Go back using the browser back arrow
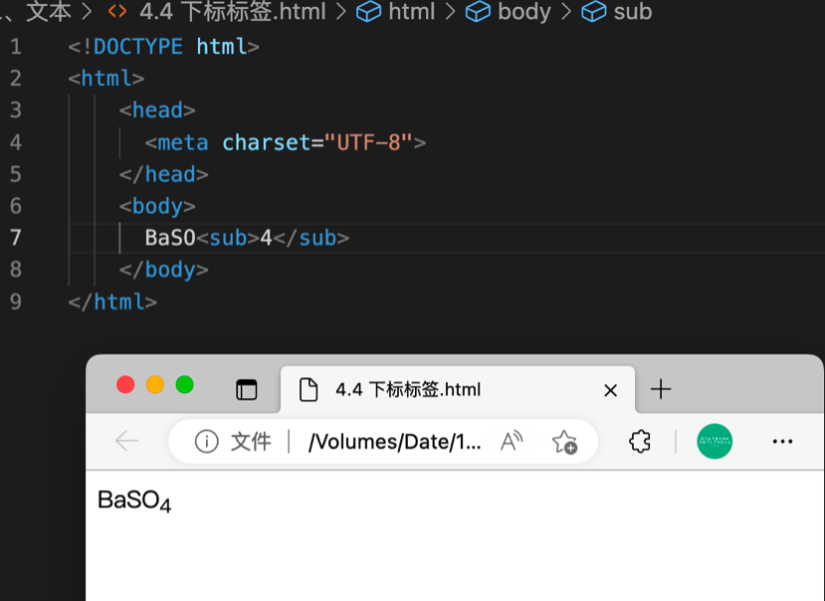The height and width of the screenshot is (601, 825). point(126,441)
